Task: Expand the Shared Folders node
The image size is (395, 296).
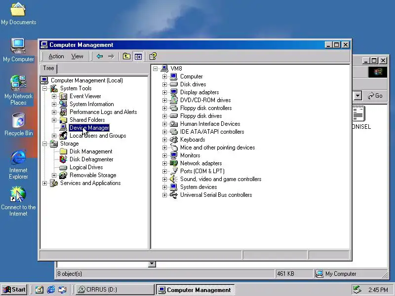Action: [54, 120]
